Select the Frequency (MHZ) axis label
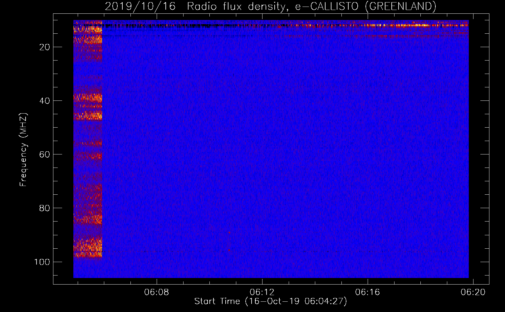Viewport: 505px width, 312px height. (23, 150)
